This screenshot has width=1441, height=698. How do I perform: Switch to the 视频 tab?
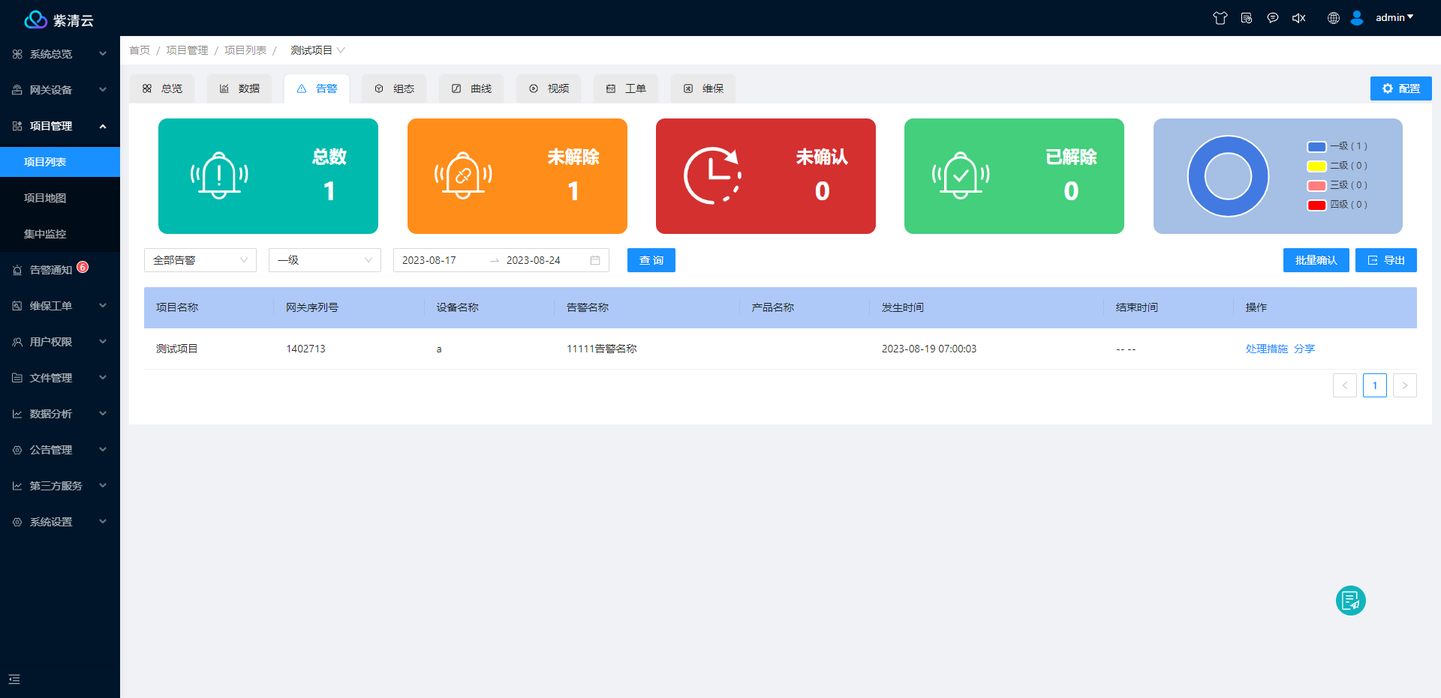point(549,88)
